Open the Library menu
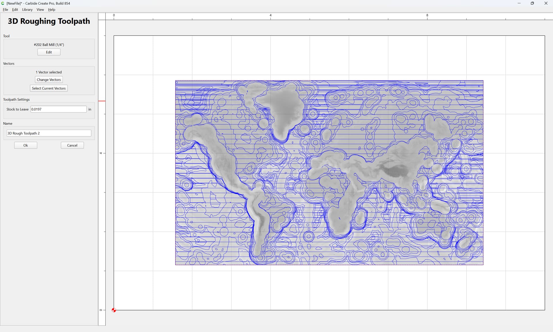553x332 pixels. (x=27, y=10)
